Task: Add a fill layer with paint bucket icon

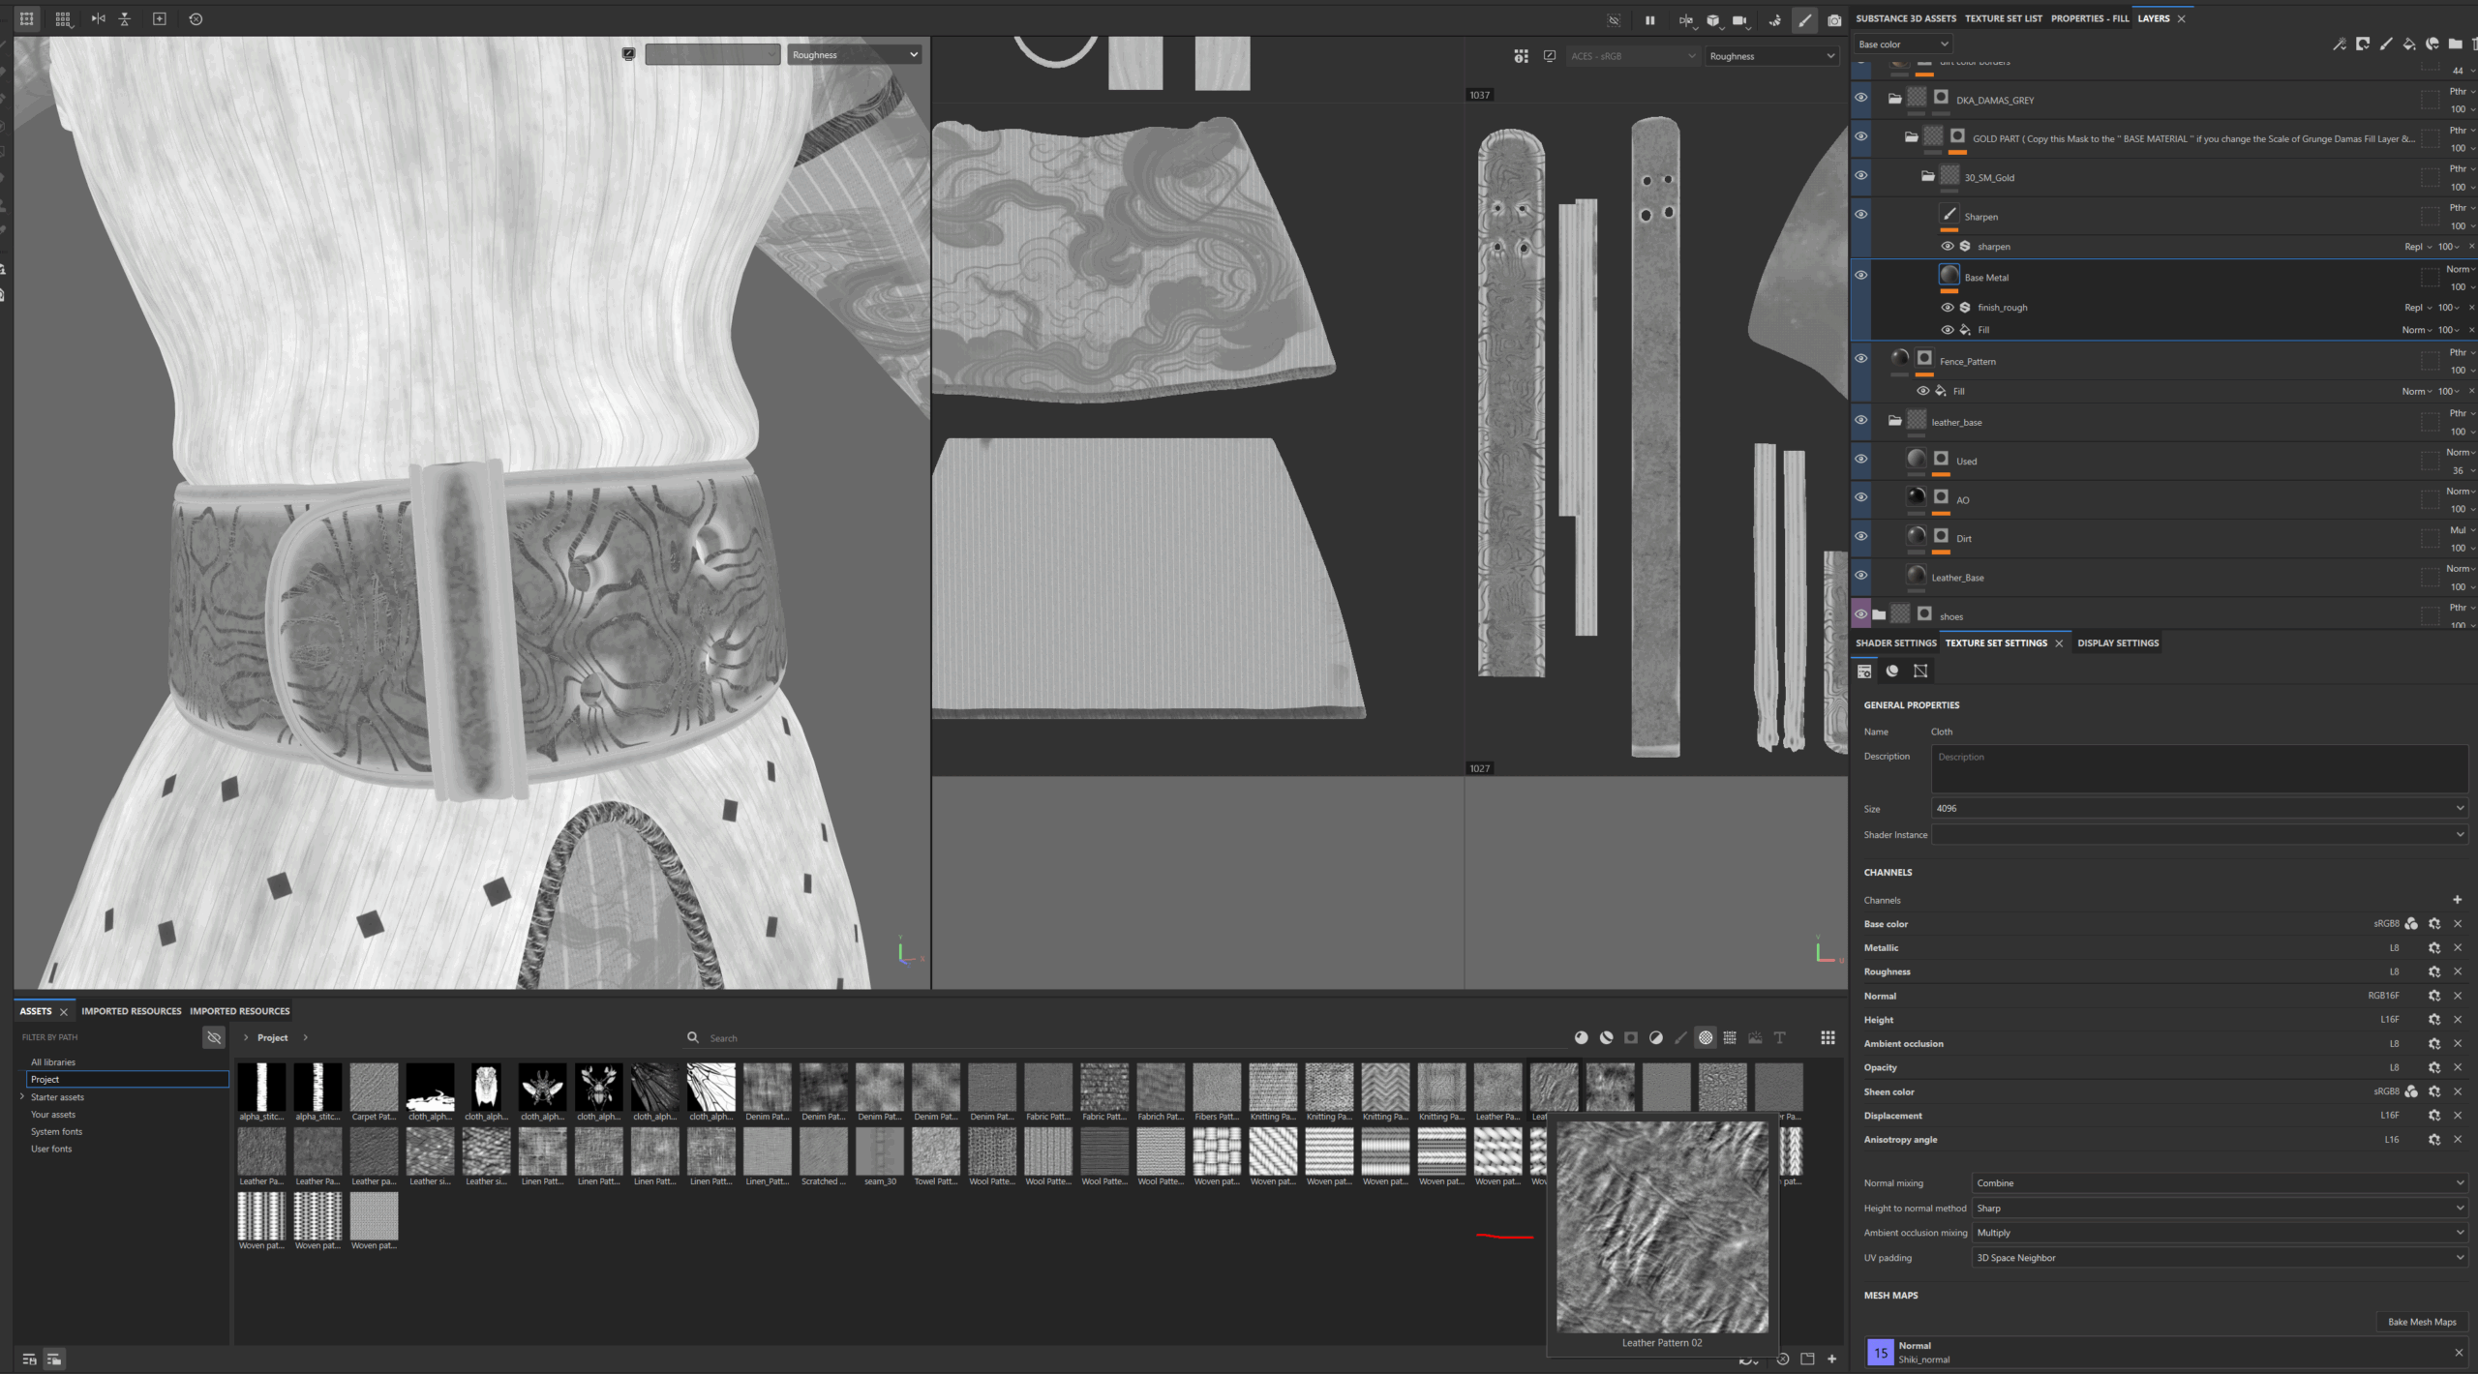Action: pos(2408,44)
